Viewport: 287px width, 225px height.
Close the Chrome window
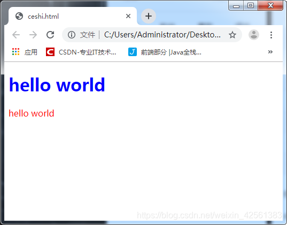tap(270, 5)
